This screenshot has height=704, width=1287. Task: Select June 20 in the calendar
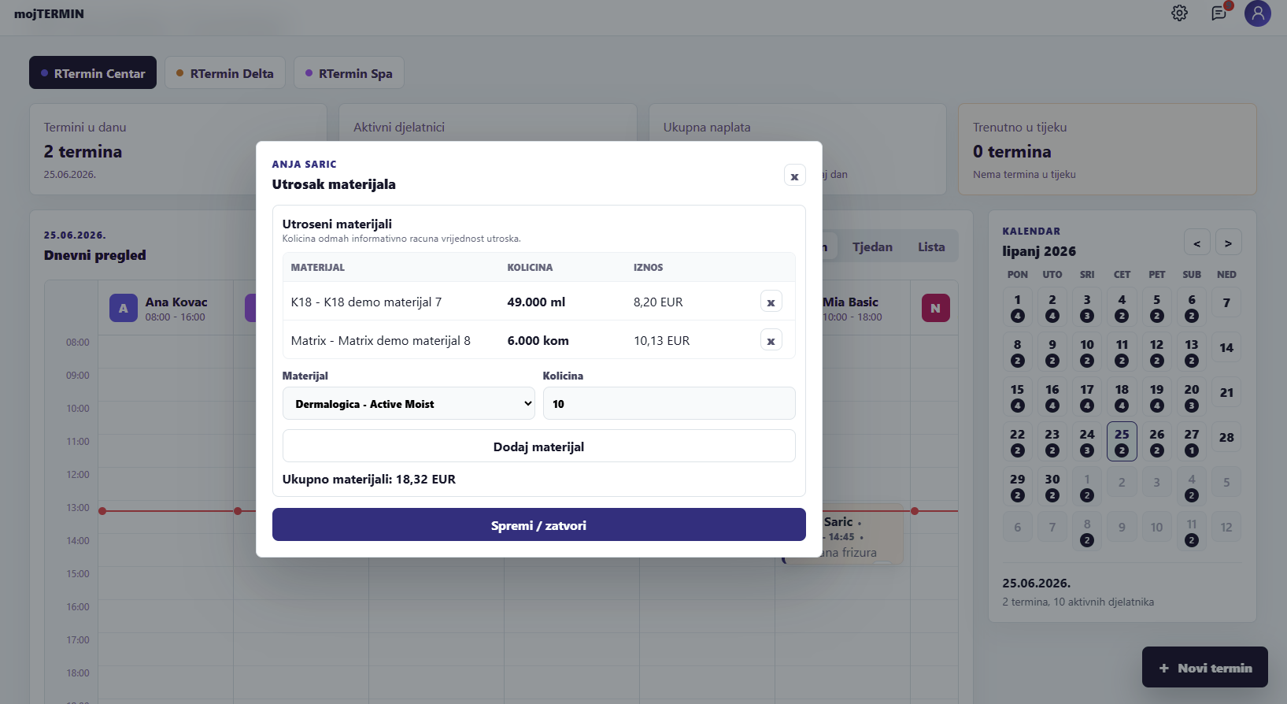1192,396
